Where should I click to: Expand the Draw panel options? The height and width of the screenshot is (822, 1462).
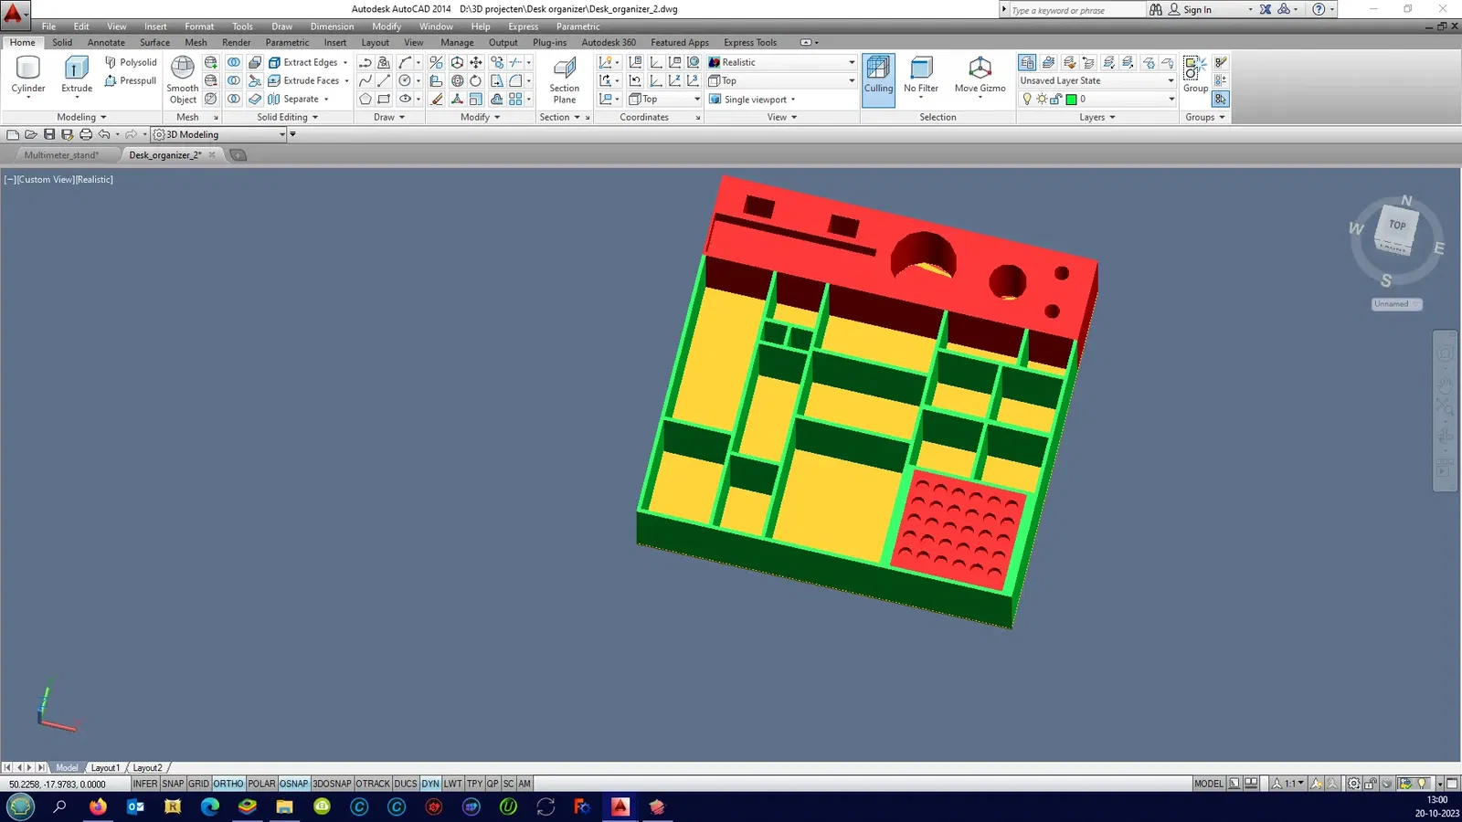[389, 117]
